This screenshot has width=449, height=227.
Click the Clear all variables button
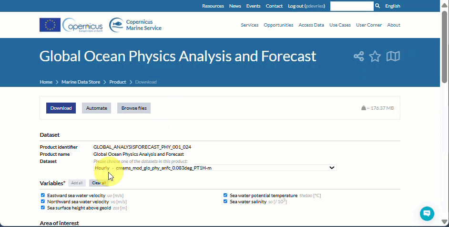pyautogui.click(x=99, y=183)
